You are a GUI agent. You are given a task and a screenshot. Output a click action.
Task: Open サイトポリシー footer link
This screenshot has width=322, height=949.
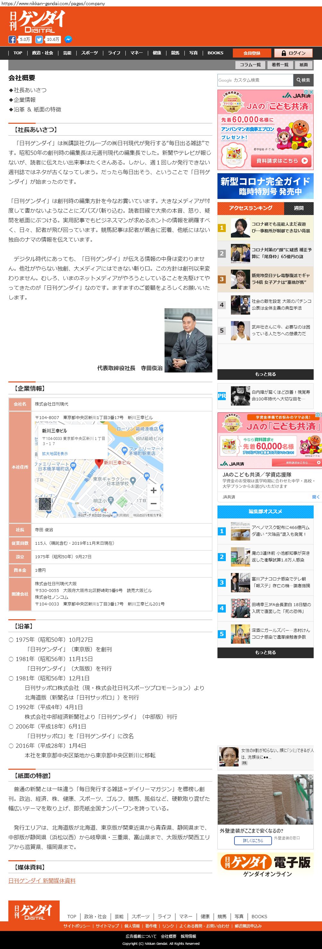pyautogui.click(x=76, y=926)
